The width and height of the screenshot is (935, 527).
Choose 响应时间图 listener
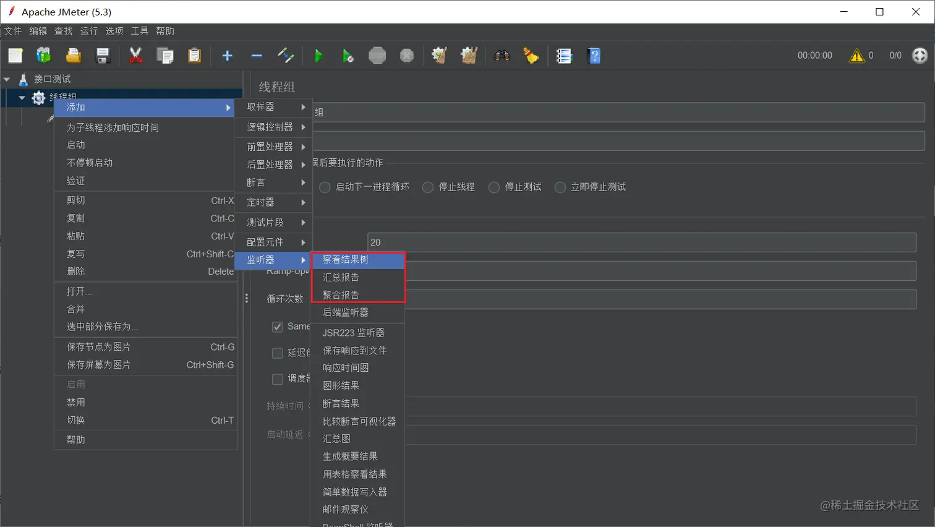click(357, 367)
